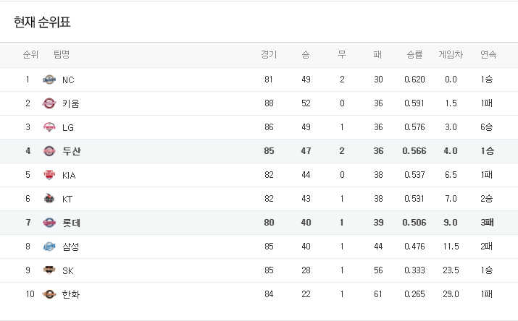
Task: Click the LG Twins logo icon
Action: point(49,127)
